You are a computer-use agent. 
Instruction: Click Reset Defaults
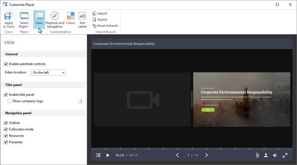(105, 26)
